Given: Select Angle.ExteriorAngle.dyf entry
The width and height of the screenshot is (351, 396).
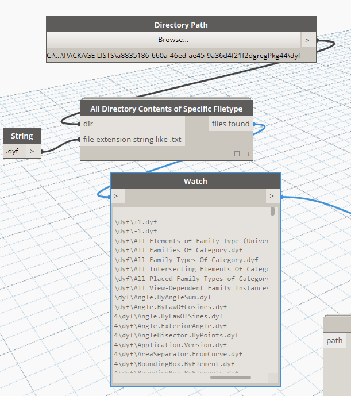Looking at the screenshot, I should pyautogui.click(x=171, y=326).
